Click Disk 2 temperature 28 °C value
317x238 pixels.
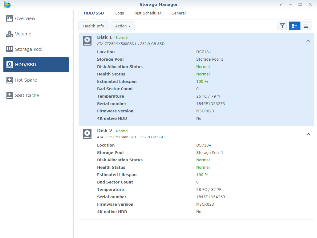(209, 190)
